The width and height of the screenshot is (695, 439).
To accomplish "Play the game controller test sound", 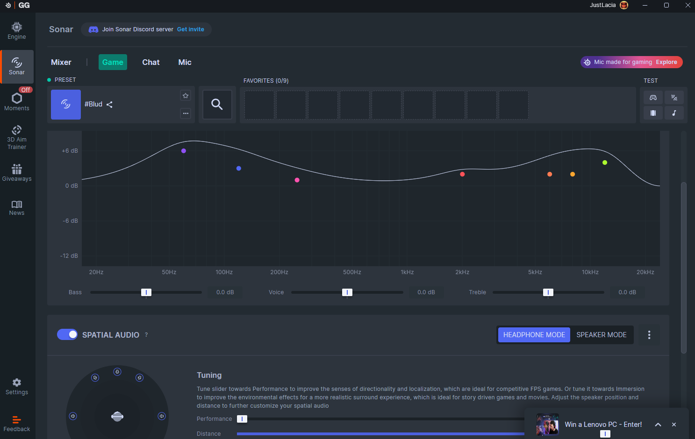I will click(653, 98).
